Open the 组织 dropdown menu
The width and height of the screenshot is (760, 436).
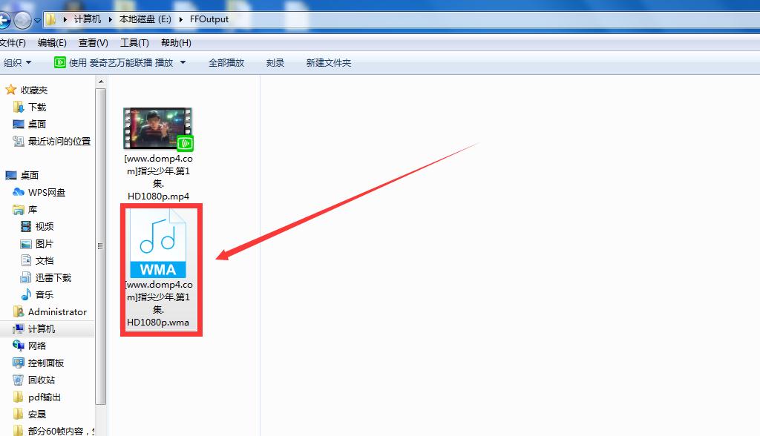tap(16, 63)
